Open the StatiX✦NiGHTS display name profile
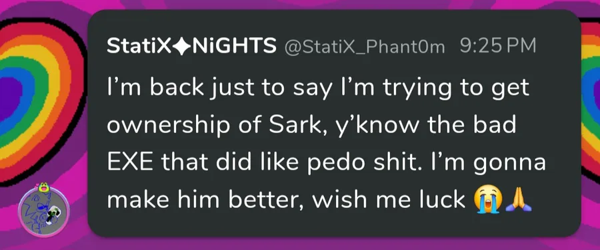The width and height of the screenshot is (600, 250). (x=191, y=46)
